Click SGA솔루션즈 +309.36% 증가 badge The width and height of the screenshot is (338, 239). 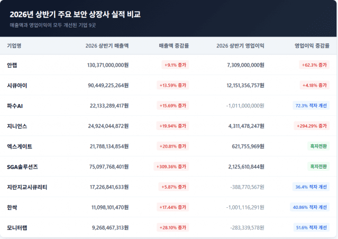(171, 167)
